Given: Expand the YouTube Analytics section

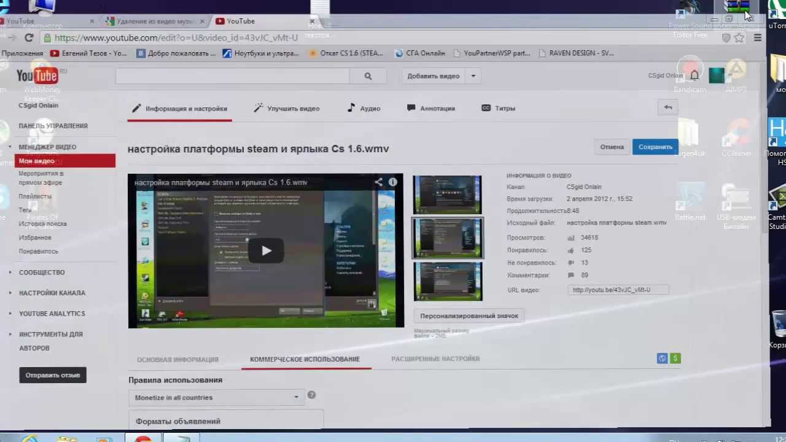Looking at the screenshot, I should click(10, 314).
